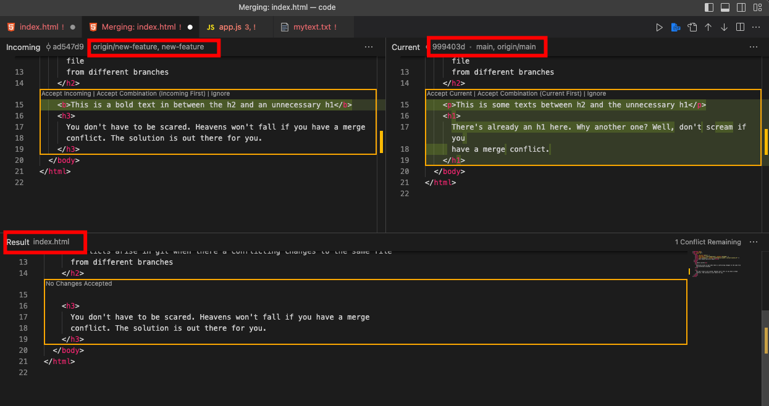Click the 1 Conflict Remaining indicator
Screen dimensions: 769x406
point(708,242)
